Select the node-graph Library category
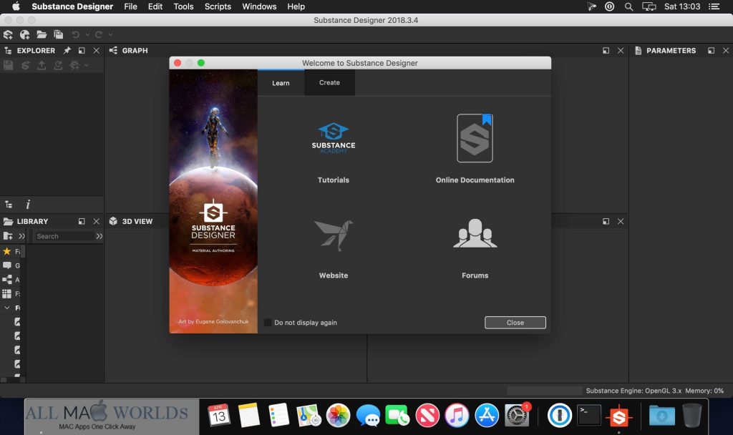The width and height of the screenshot is (733, 435). (7, 280)
